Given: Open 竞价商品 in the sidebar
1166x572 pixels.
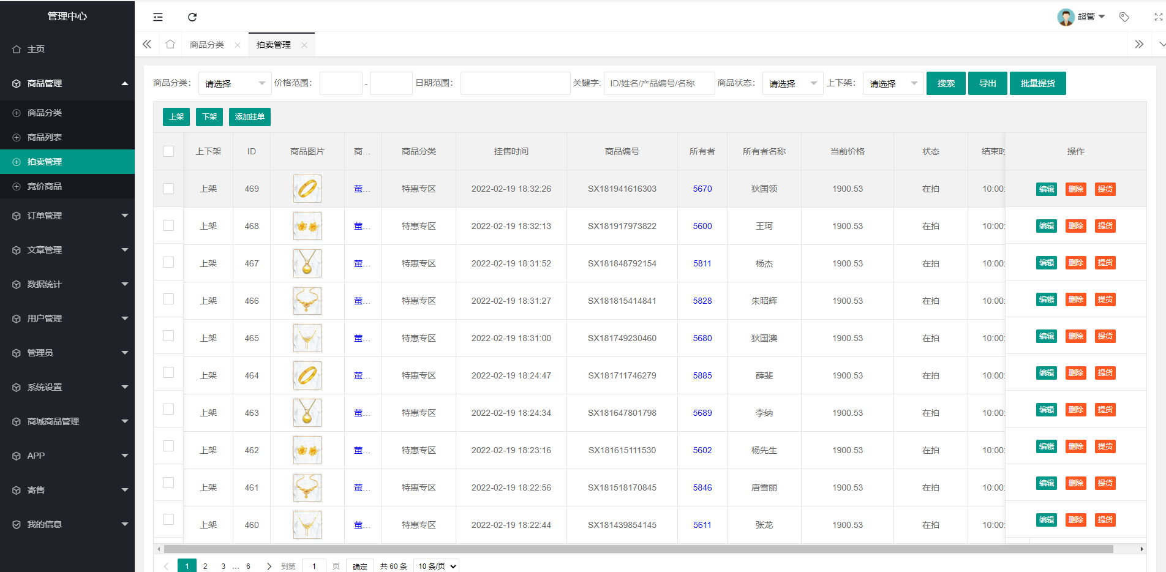Looking at the screenshot, I should pyautogui.click(x=45, y=186).
